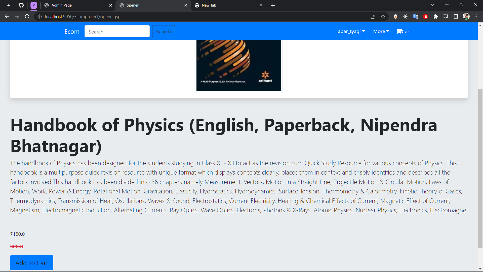Click the navbar Search button
The height and width of the screenshot is (272, 483).
pos(163,31)
